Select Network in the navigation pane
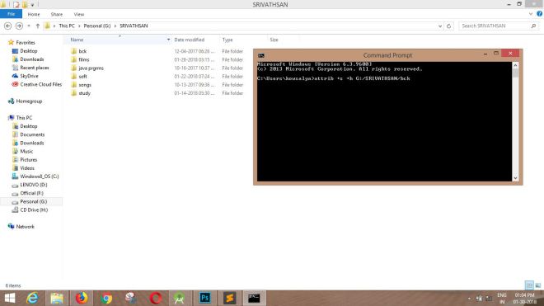 click(x=25, y=227)
